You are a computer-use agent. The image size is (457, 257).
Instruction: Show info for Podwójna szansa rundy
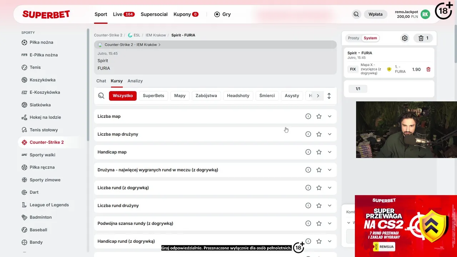[x=308, y=223]
